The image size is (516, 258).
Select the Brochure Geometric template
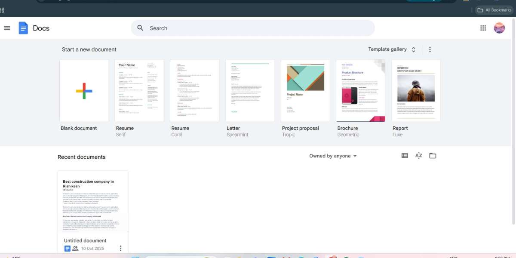click(361, 91)
